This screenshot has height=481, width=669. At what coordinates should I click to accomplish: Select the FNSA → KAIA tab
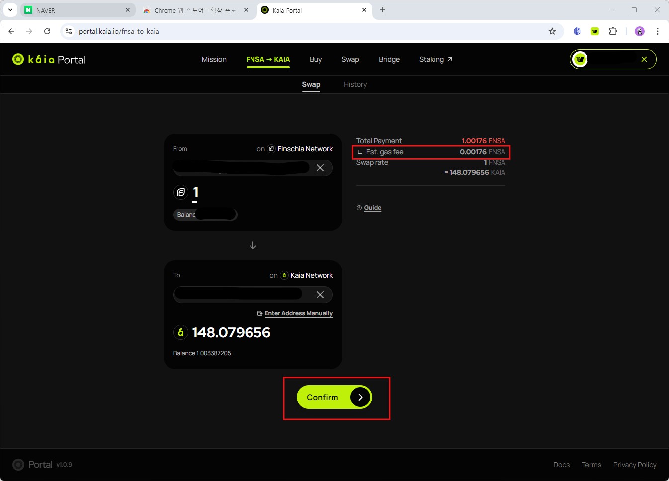(268, 59)
